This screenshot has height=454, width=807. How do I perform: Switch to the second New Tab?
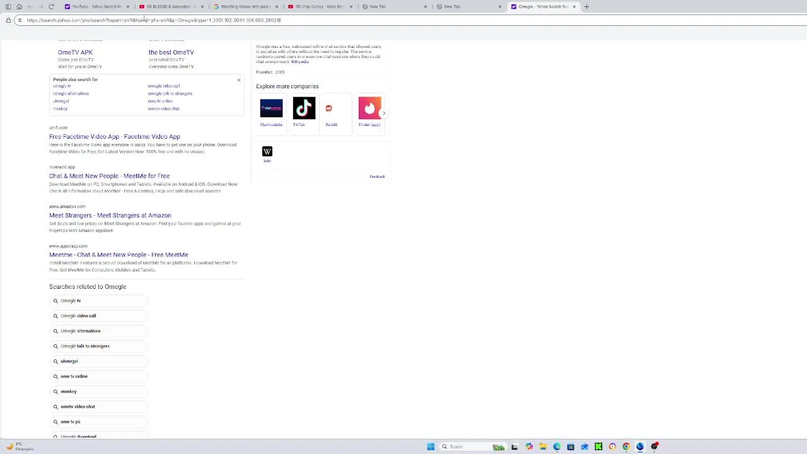(x=469, y=6)
